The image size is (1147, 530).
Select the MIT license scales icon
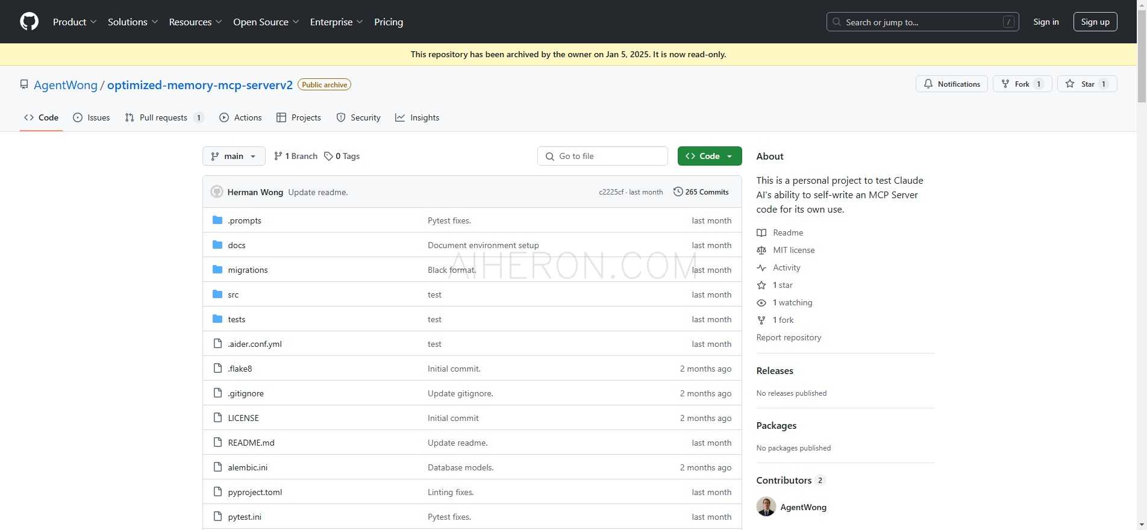(761, 250)
